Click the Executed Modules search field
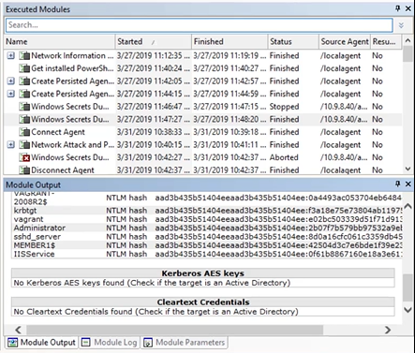Viewport: 415px width, 353px height. pos(199,25)
